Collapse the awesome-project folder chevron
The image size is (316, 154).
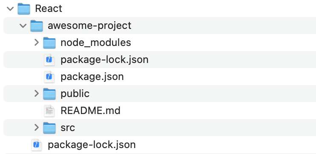click(x=23, y=26)
